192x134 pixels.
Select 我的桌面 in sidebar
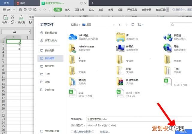pyautogui.click(x=50, y=58)
